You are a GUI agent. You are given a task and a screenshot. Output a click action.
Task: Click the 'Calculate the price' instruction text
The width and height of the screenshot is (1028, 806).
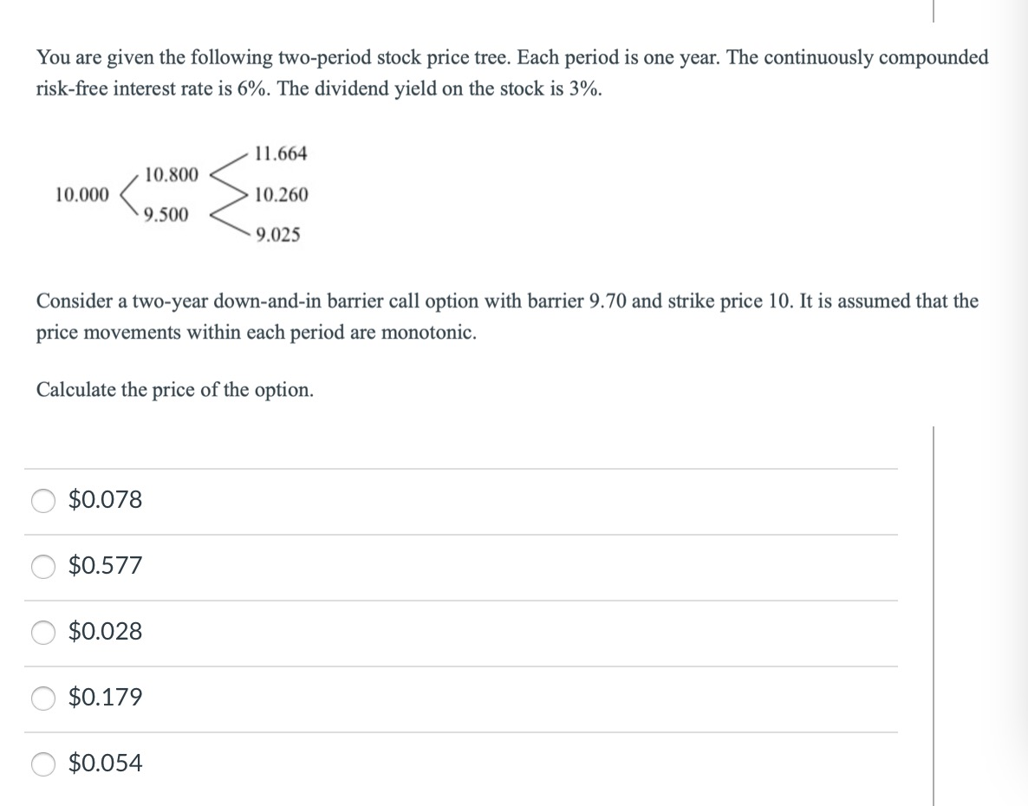(174, 390)
